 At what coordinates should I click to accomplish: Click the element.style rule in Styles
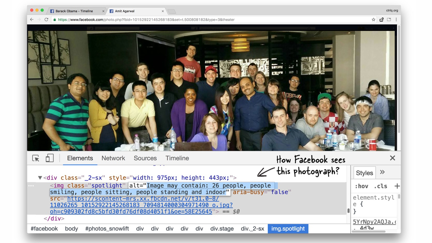click(x=373, y=201)
